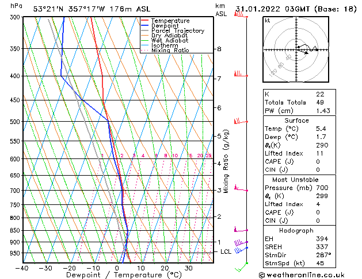362x279 pixels.
Task: Click the Parcel Trajectory legend label
Action: 177,31
